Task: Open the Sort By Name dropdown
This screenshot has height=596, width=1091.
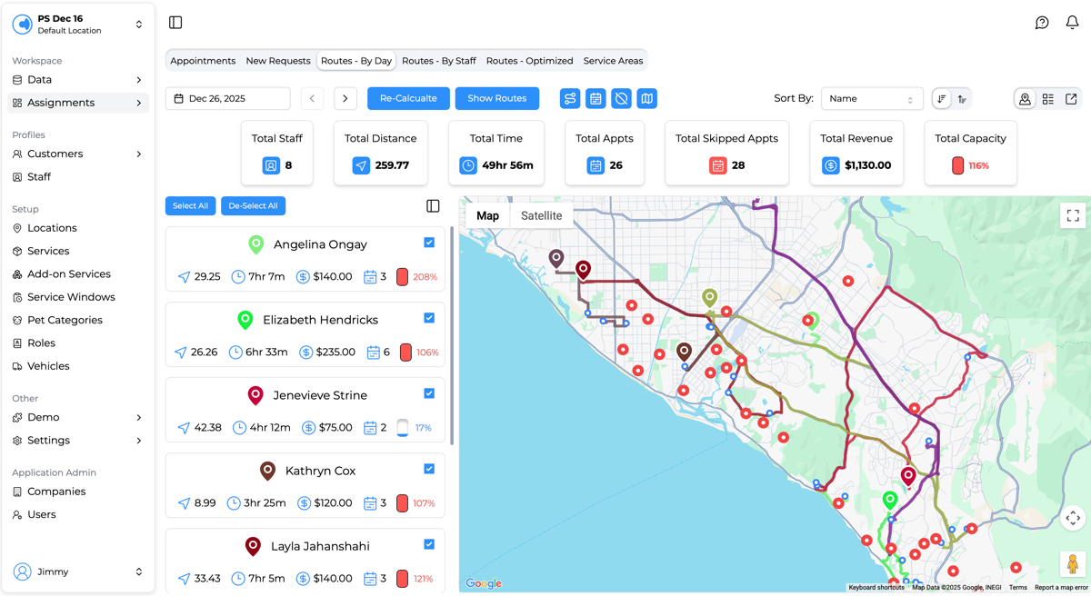Action: tap(871, 99)
